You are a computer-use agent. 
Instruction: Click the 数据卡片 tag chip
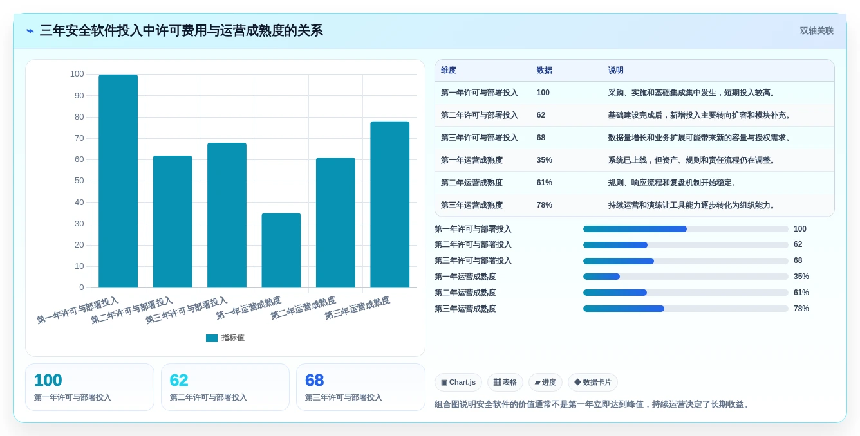[593, 383]
